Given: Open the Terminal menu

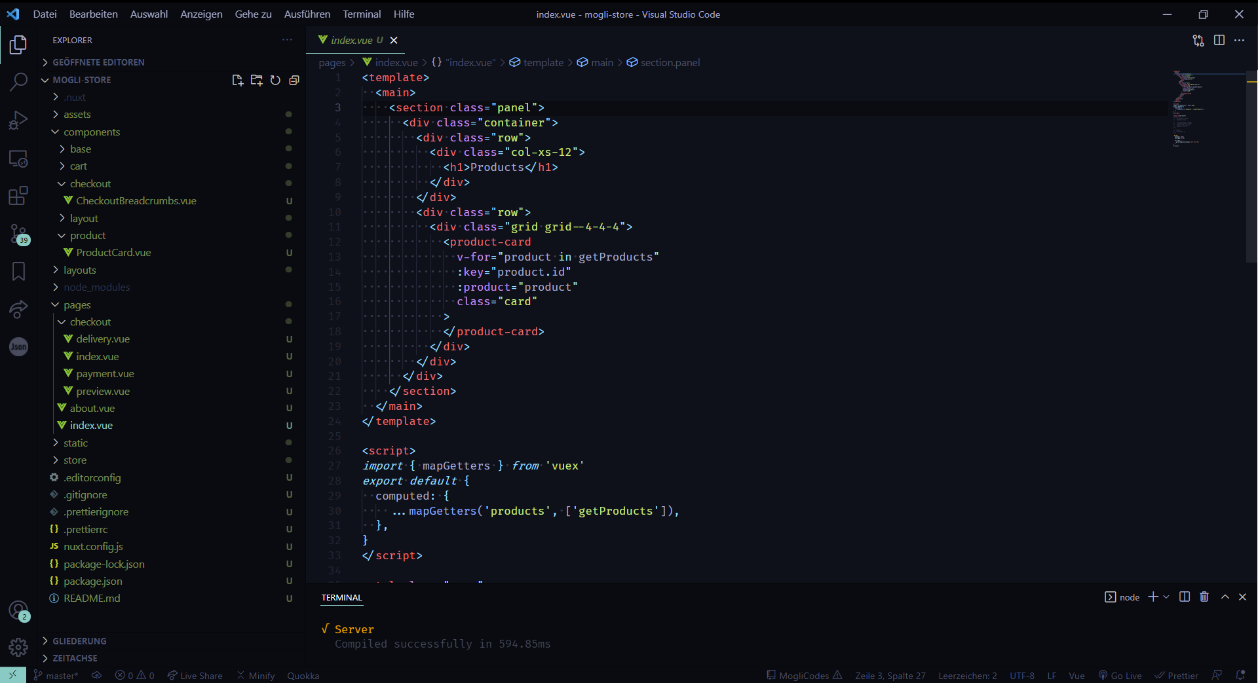Looking at the screenshot, I should [x=362, y=14].
